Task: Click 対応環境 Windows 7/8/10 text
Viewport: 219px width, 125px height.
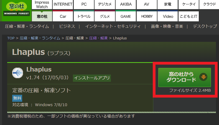Action: (40, 105)
